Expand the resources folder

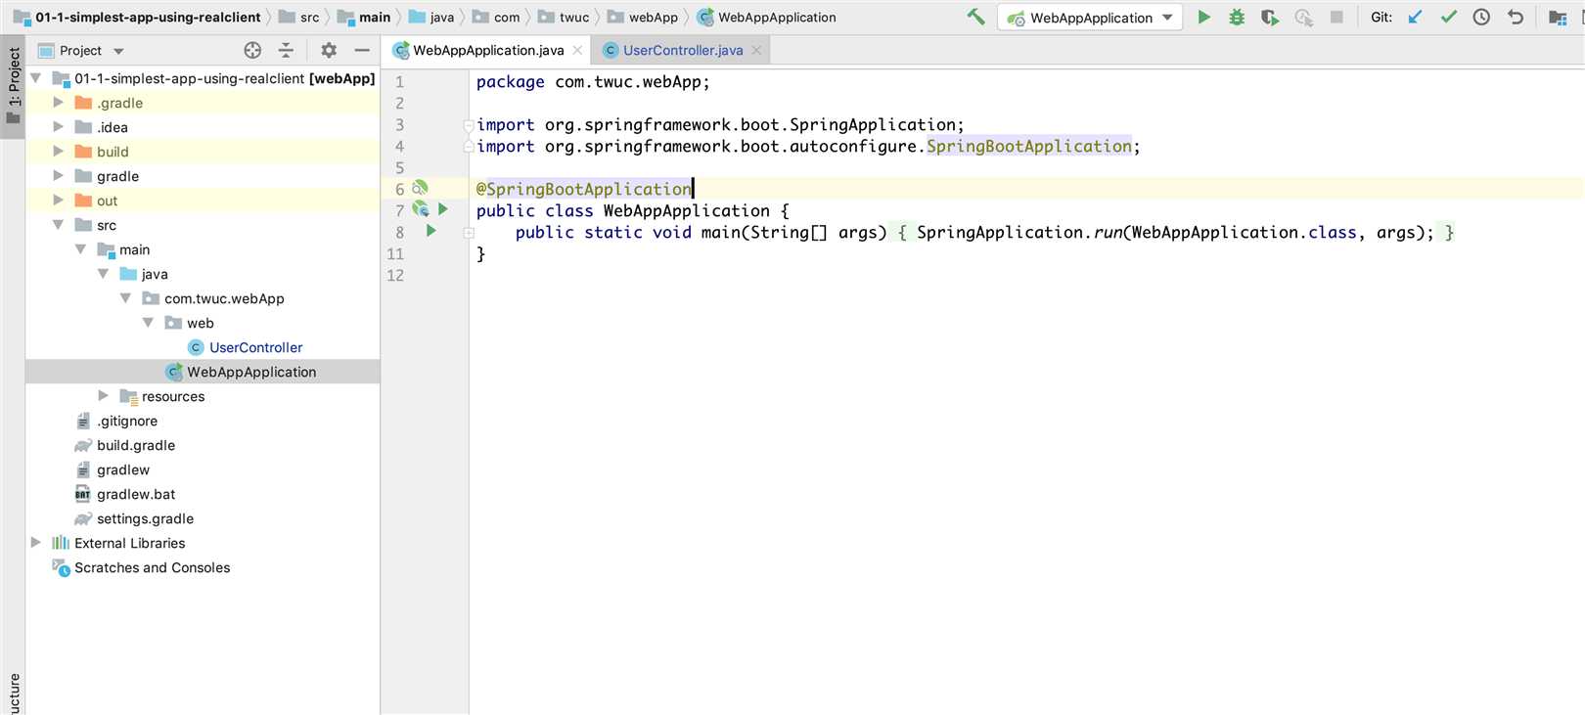103,395
